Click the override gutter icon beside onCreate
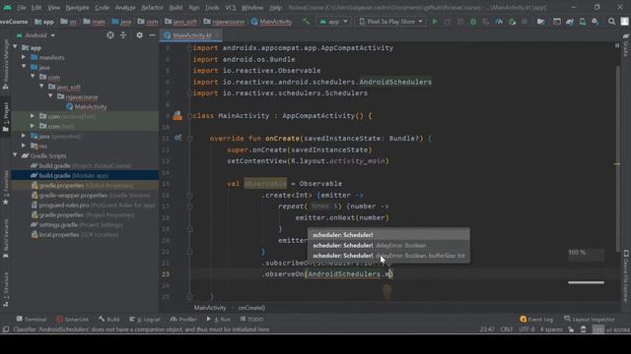This screenshot has height=354, width=631. [177, 138]
